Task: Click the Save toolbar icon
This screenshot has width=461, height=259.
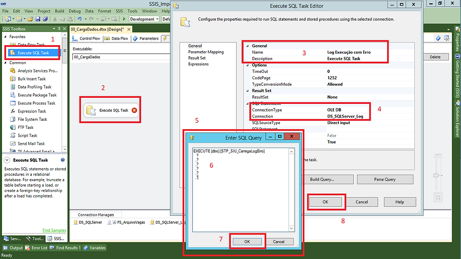Action: pyautogui.click(x=38, y=19)
